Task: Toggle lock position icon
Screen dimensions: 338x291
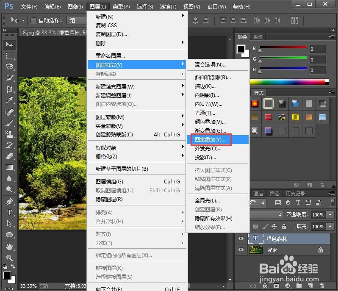Action: point(274,227)
